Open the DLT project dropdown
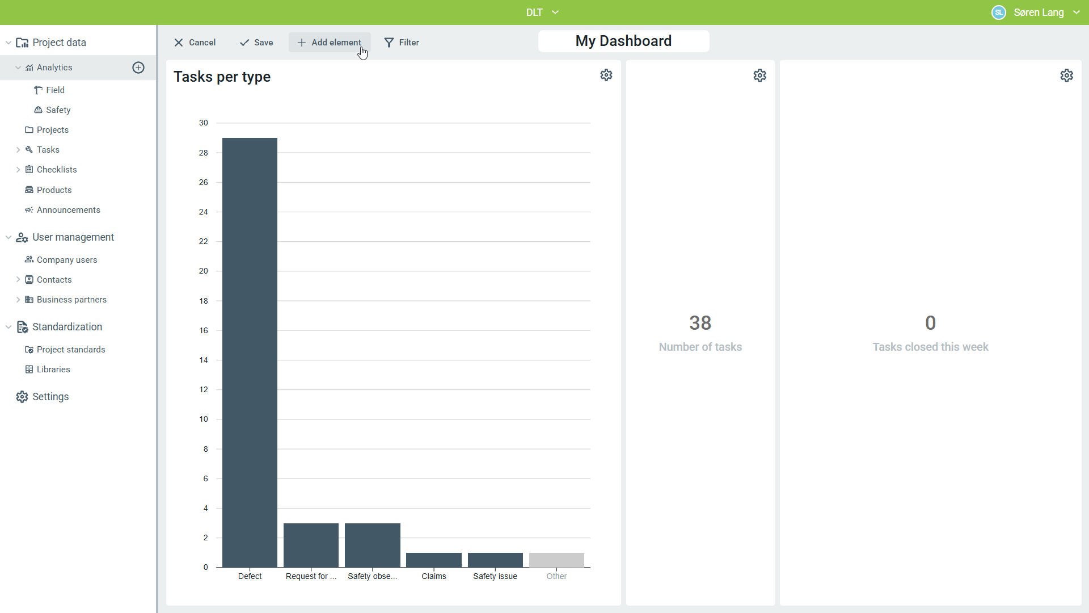1089x613 pixels. coord(542,12)
